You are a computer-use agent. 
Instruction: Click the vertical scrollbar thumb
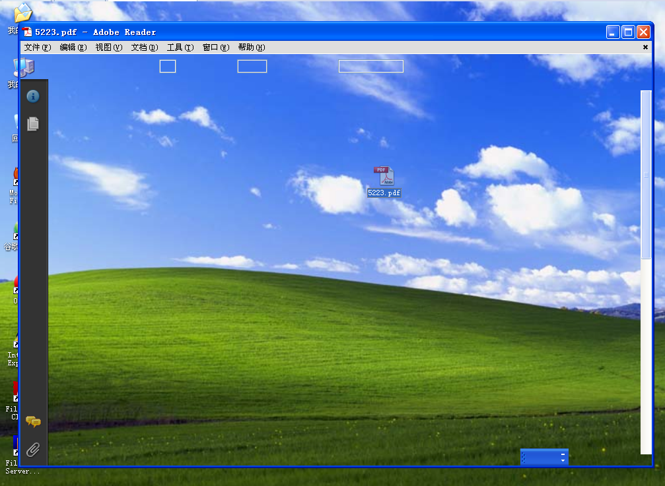click(x=646, y=174)
